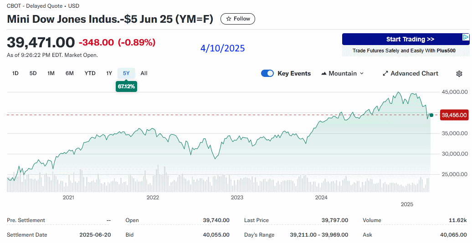This screenshot has width=472, height=243.
Task: Click the Bid value 40,055.00
Action: [x=216, y=235]
